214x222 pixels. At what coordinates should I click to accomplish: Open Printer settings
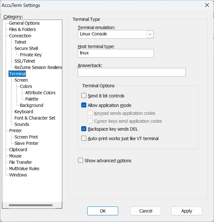click(15, 131)
